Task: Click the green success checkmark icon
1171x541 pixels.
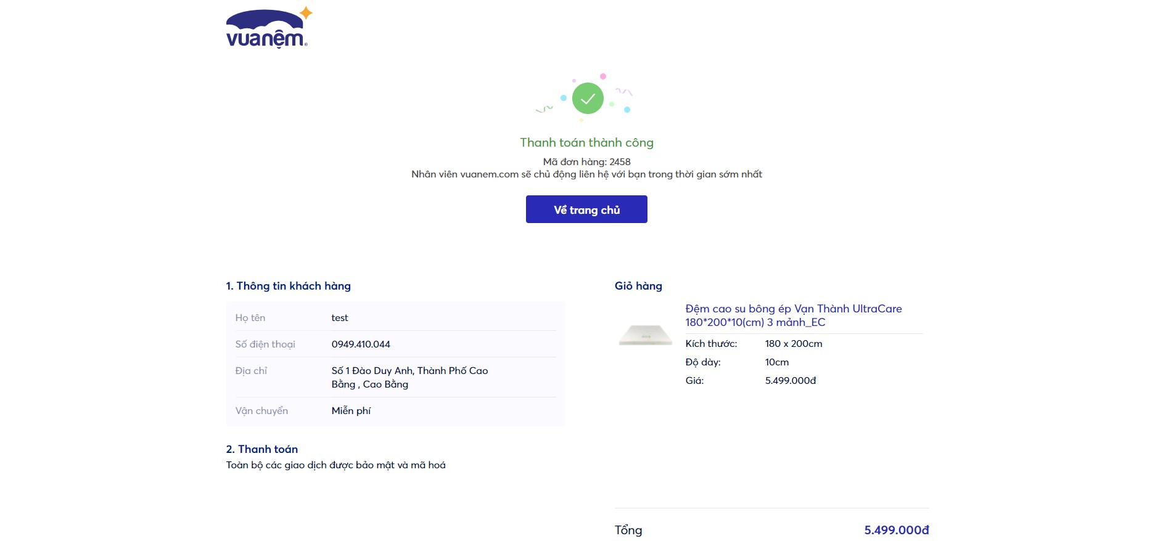Action: click(x=588, y=99)
